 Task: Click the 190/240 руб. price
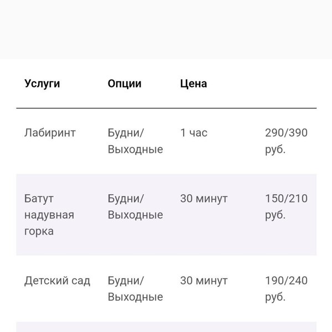tap(286, 289)
